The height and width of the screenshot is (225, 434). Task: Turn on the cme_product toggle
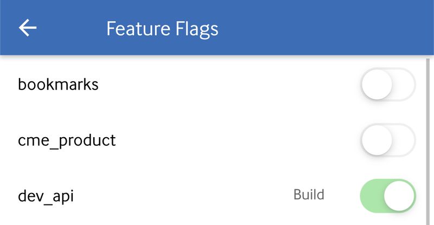click(x=387, y=140)
